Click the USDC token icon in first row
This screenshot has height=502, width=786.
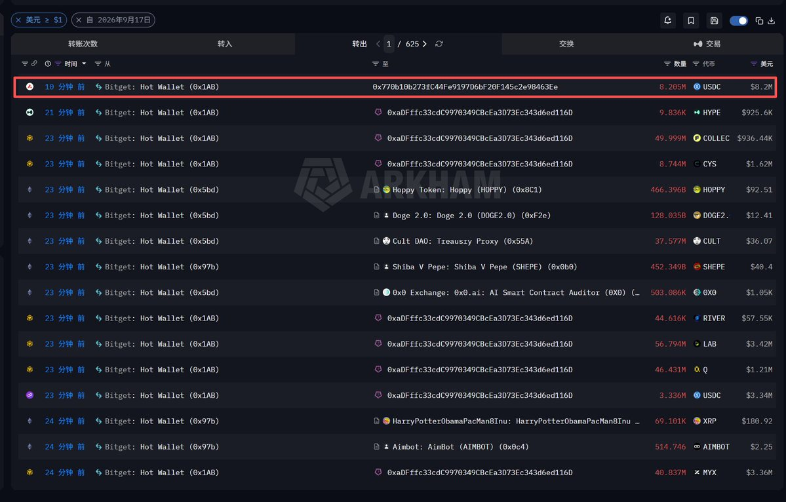[697, 87]
